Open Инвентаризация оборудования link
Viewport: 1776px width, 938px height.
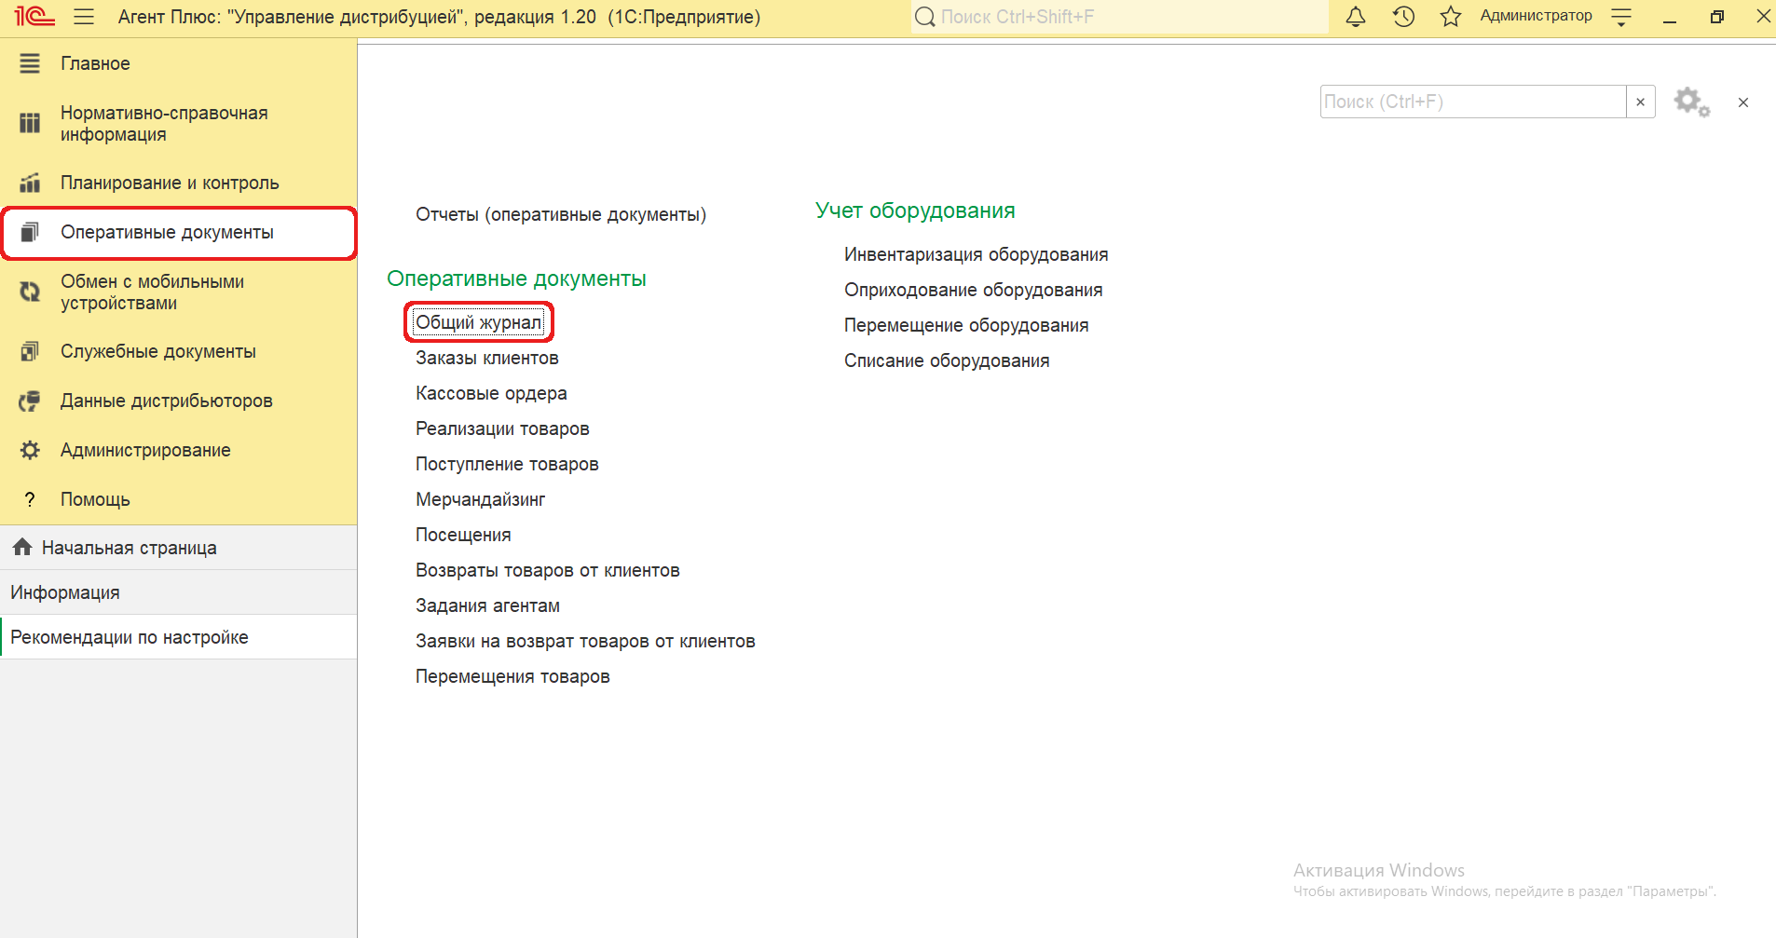pyautogui.click(x=976, y=254)
